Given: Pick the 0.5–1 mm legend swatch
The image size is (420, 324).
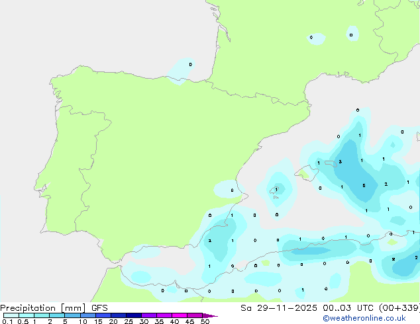Looking at the screenshot, I should pyautogui.click(x=26, y=315).
